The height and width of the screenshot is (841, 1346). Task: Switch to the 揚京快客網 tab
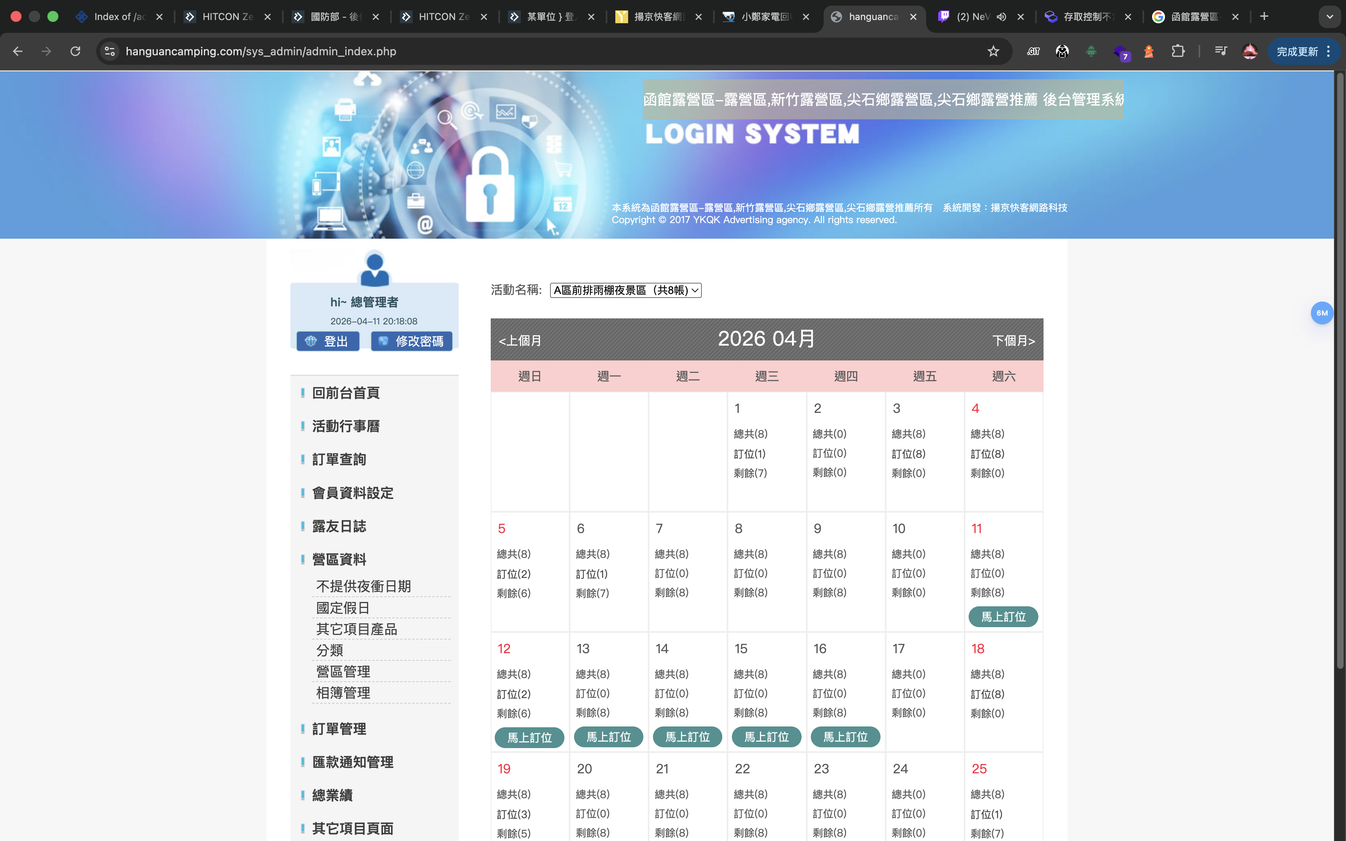click(x=659, y=17)
